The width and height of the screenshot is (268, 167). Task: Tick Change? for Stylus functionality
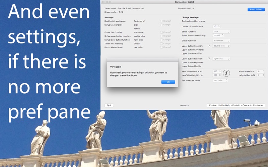click(161, 25)
